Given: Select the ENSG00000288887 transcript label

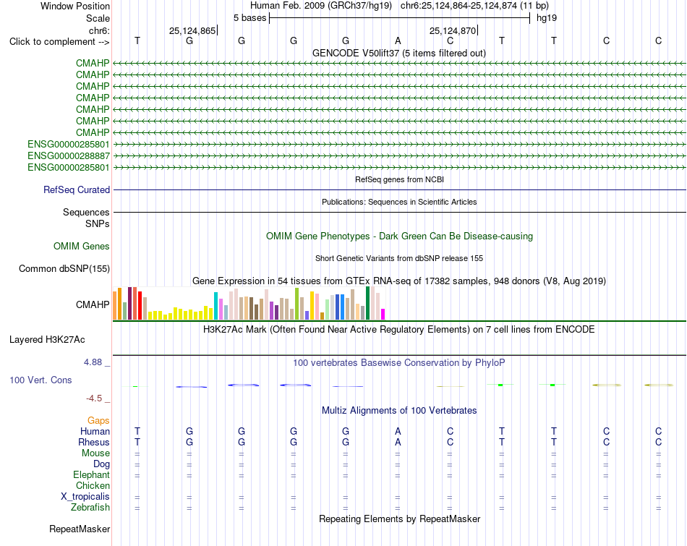Looking at the screenshot, I should (x=69, y=155).
